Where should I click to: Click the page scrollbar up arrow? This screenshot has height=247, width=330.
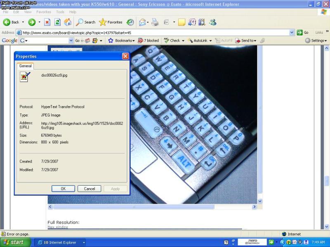[327, 48]
